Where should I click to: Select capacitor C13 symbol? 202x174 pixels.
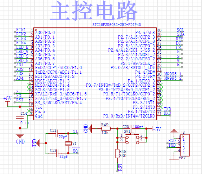coord(58,153)
